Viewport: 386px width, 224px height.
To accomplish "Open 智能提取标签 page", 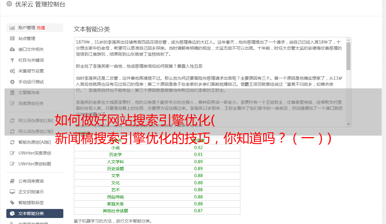I will tap(35, 203).
